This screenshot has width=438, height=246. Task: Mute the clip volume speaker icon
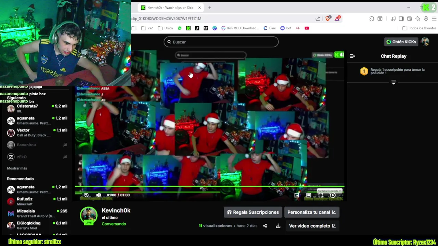[x=99, y=195]
